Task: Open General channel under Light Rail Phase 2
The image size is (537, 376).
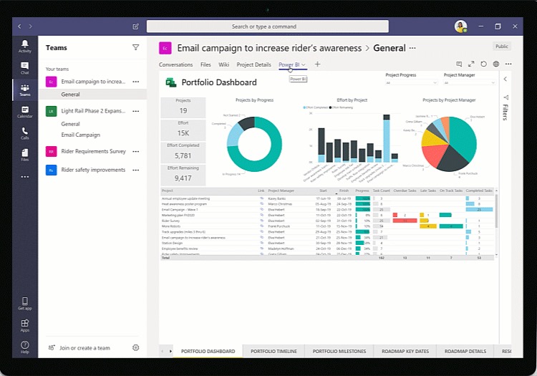Action: pyautogui.click(x=71, y=124)
